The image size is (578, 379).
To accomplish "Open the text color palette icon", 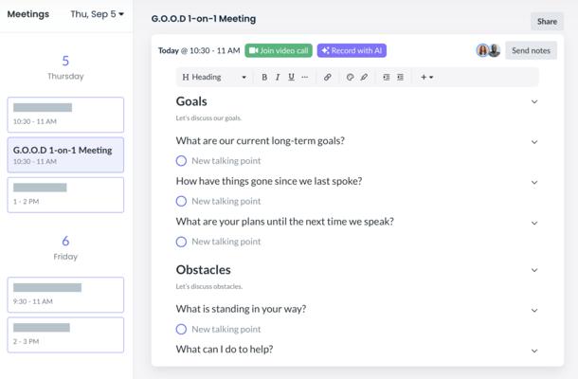I will click(x=350, y=77).
